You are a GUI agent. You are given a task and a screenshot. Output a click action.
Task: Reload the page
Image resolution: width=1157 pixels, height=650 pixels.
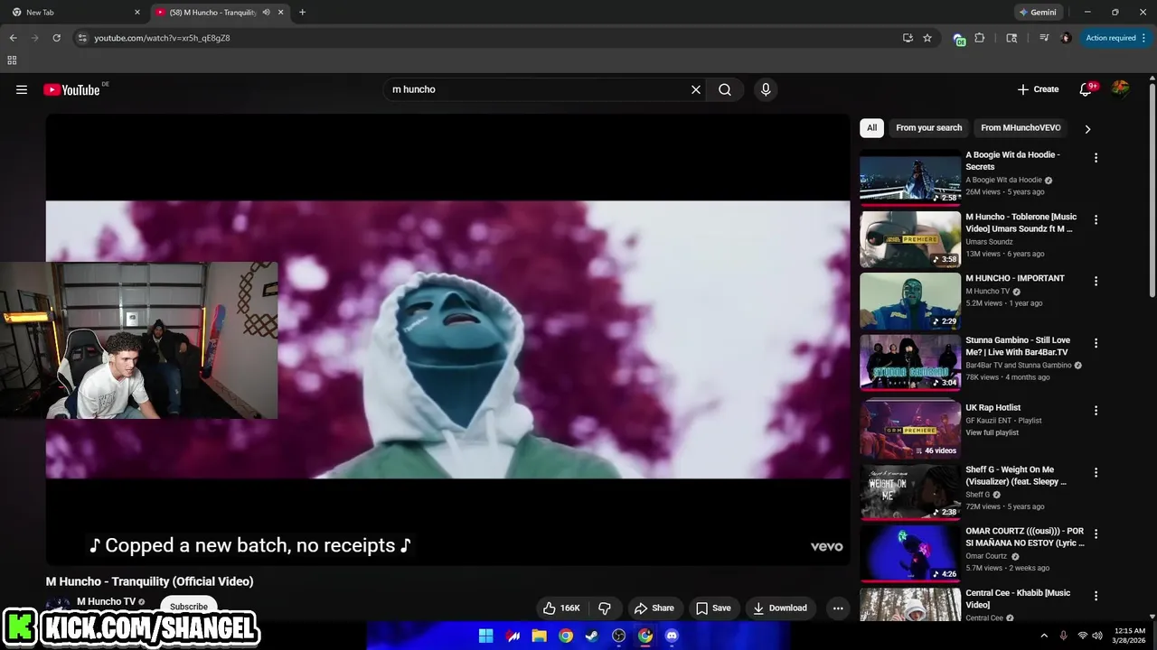tap(56, 38)
